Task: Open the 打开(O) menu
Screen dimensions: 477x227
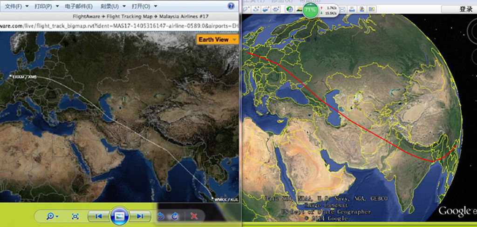Action: coord(144,6)
